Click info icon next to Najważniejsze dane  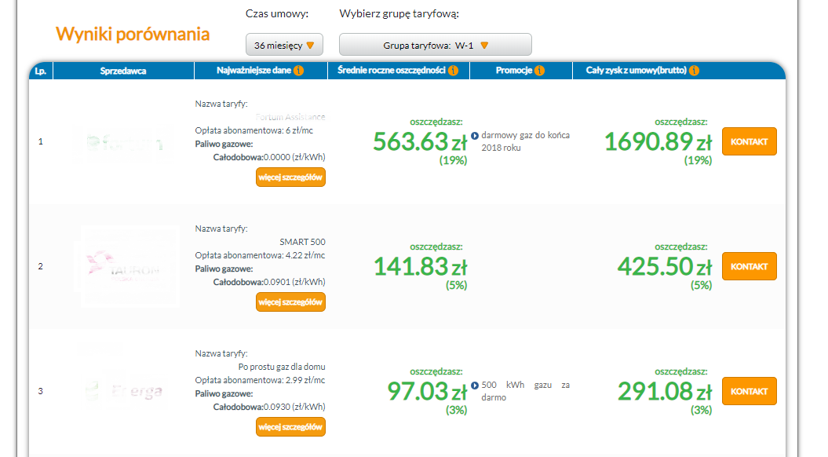pos(299,71)
